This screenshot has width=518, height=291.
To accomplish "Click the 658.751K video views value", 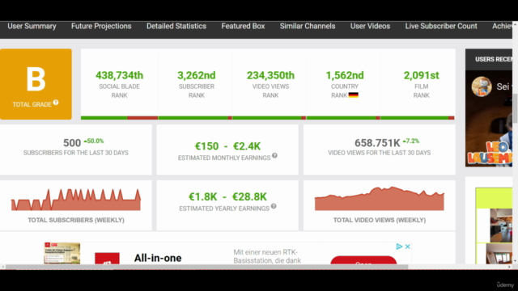I will (x=377, y=143).
